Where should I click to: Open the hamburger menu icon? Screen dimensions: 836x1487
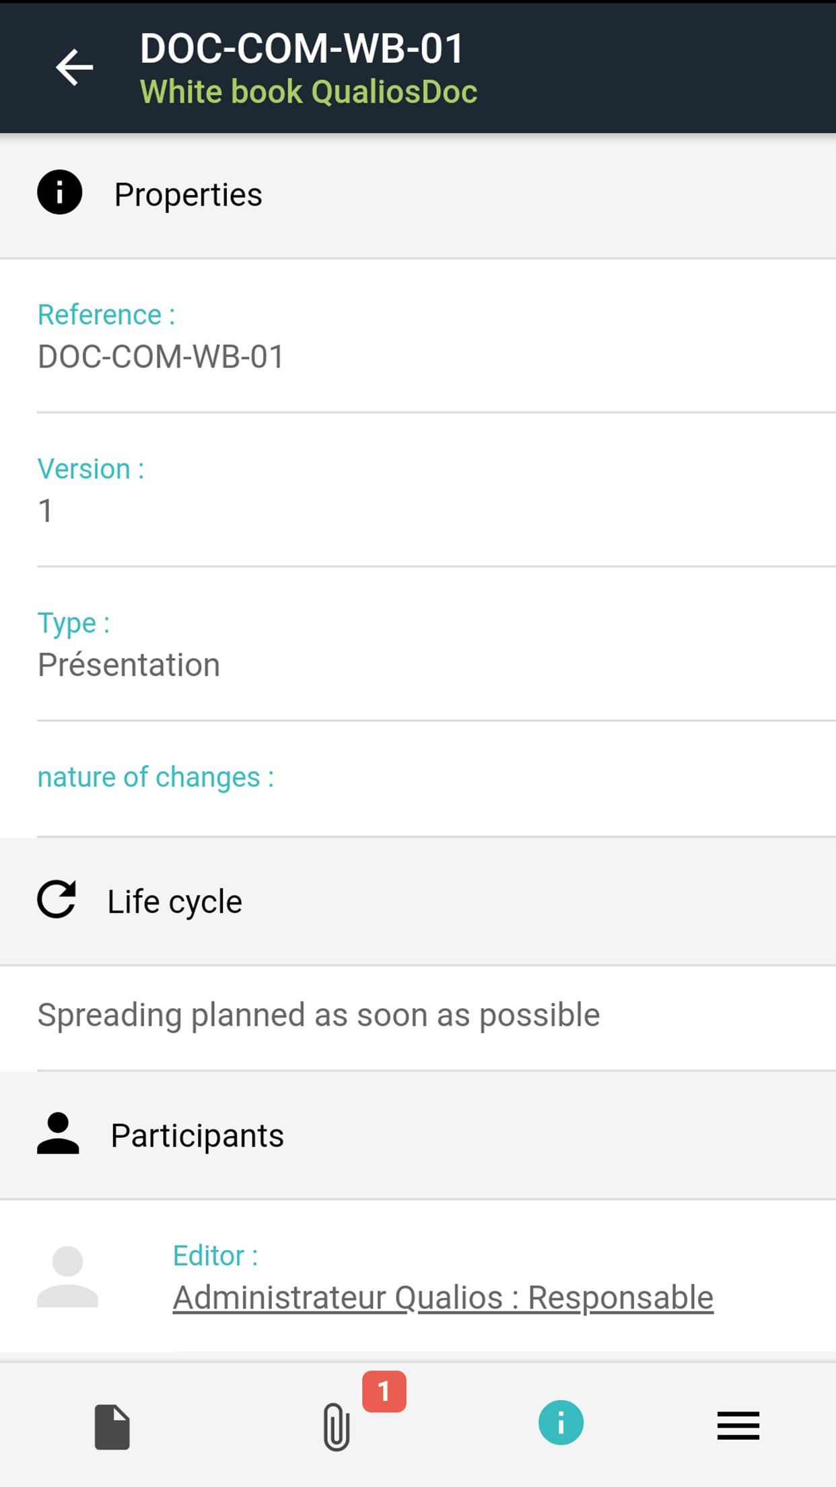tap(738, 1426)
